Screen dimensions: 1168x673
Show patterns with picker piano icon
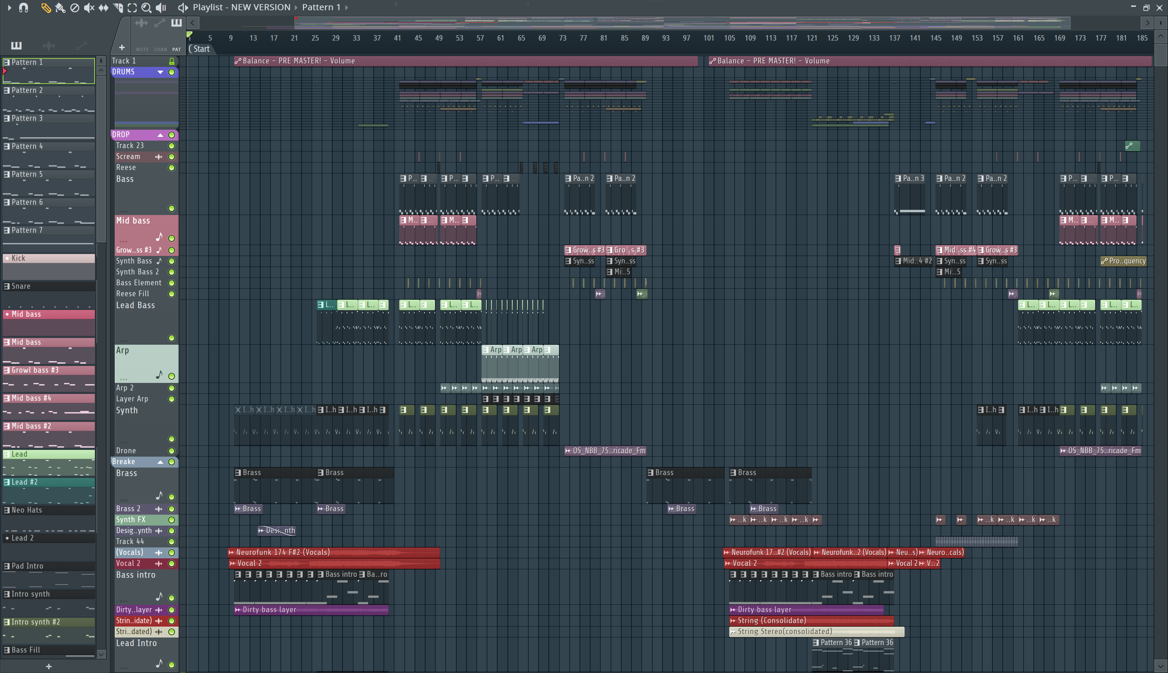coord(16,45)
